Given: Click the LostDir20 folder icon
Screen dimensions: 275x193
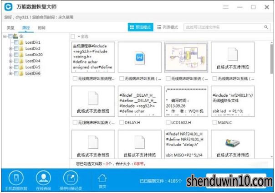Looking at the screenshot, I should click(x=21, y=55).
